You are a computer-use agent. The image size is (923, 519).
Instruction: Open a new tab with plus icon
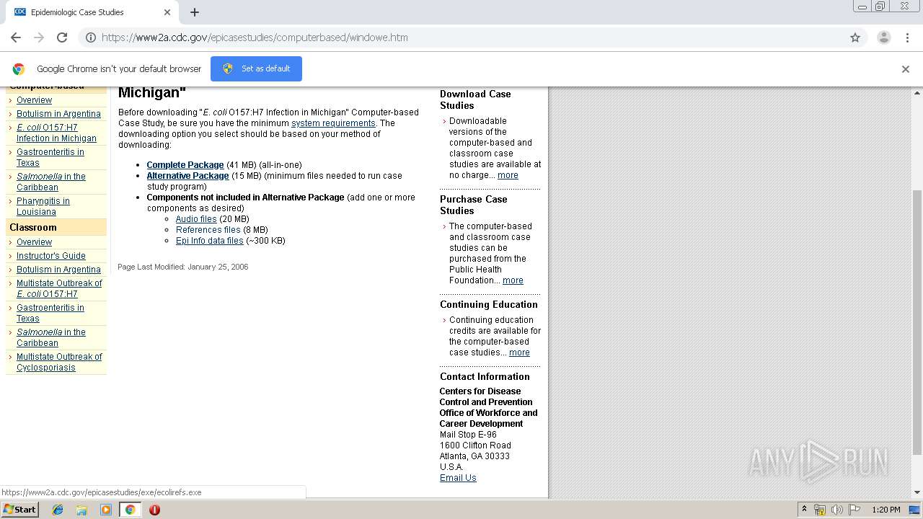tap(195, 12)
